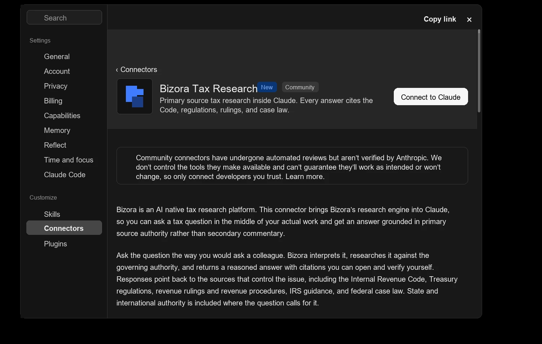Viewport: 542px width, 344px height.
Task: Go back via the Connectors chevron
Action: point(136,70)
